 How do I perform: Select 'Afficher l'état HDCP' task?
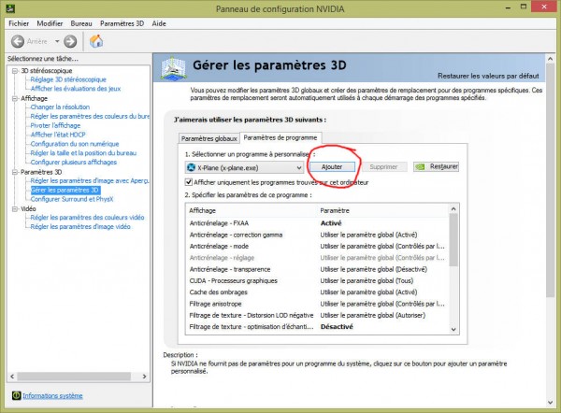click(58, 135)
